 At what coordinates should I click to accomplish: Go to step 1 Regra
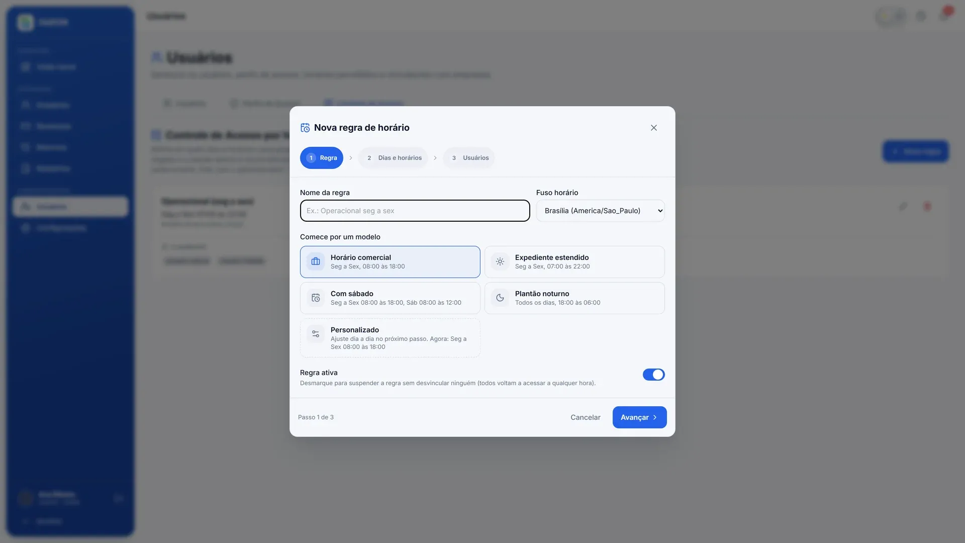click(x=322, y=158)
